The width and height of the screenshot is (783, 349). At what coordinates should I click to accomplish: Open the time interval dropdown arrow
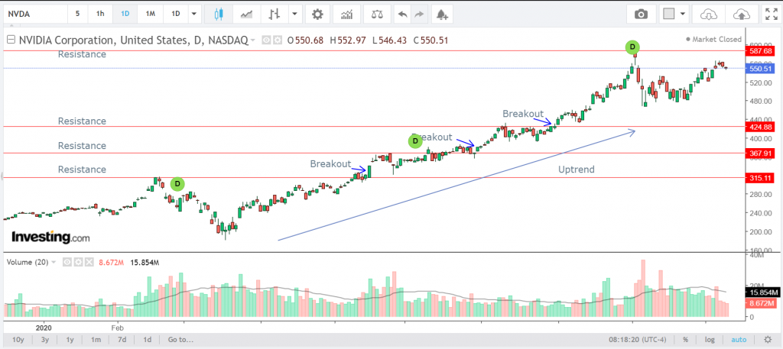tap(194, 14)
